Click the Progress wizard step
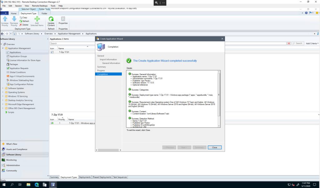The height and width of the screenshot is (188, 320). pos(101,71)
